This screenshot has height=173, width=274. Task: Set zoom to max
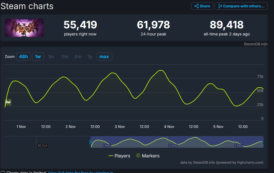(104, 56)
